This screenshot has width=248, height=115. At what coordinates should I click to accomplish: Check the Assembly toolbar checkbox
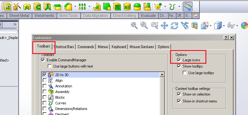tap(44, 92)
